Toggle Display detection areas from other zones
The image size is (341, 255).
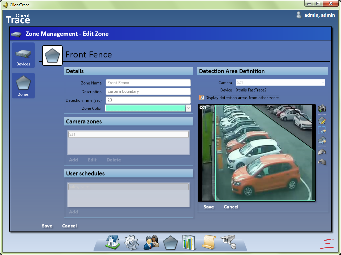[202, 98]
